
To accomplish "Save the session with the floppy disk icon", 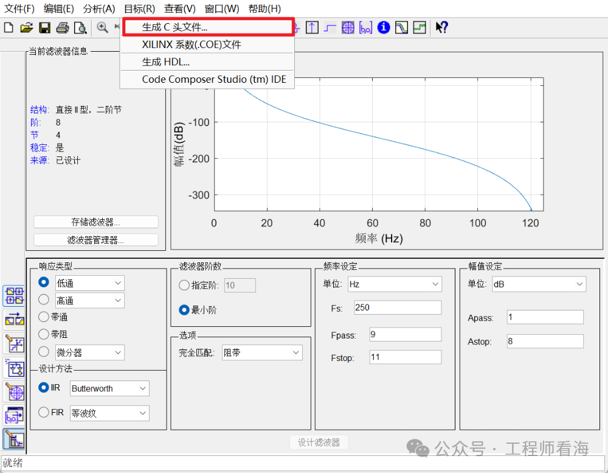I will [x=44, y=27].
